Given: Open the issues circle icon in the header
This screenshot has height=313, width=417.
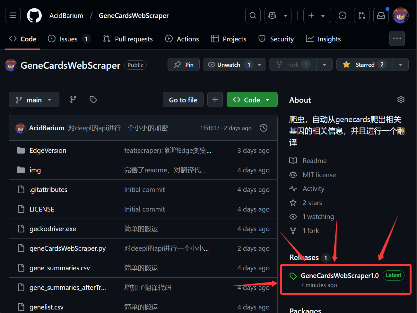Looking at the screenshot, I should (x=343, y=15).
